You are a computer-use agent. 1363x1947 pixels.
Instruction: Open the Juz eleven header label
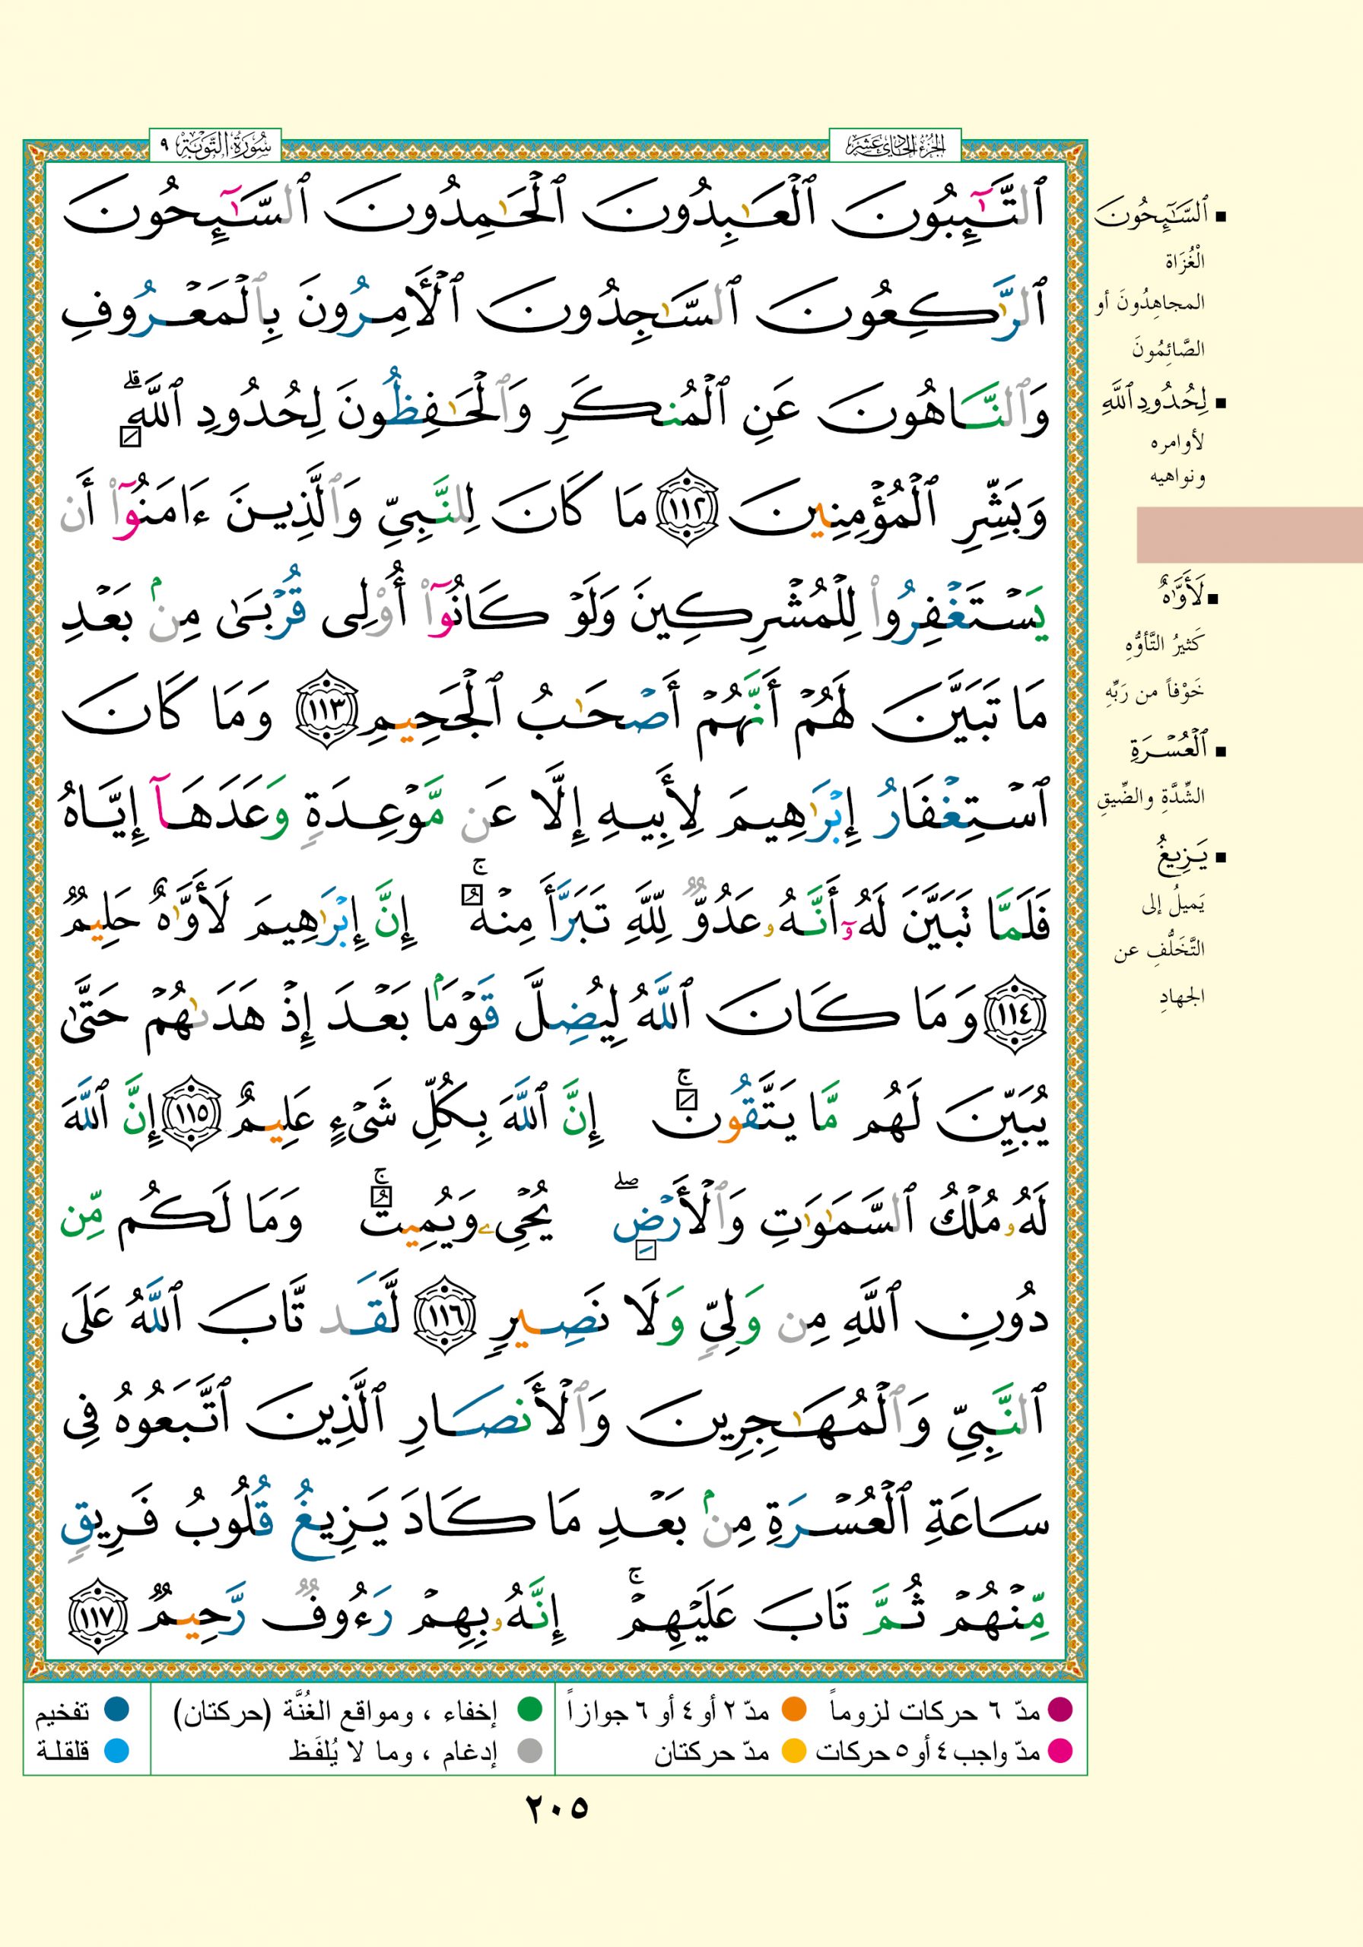pos(894,147)
